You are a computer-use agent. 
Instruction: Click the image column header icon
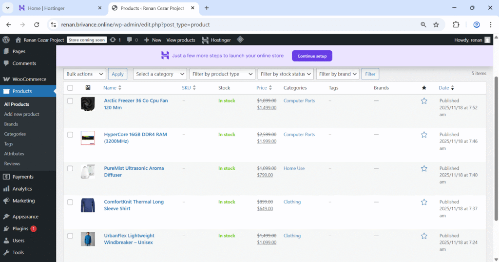pyautogui.click(x=88, y=88)
